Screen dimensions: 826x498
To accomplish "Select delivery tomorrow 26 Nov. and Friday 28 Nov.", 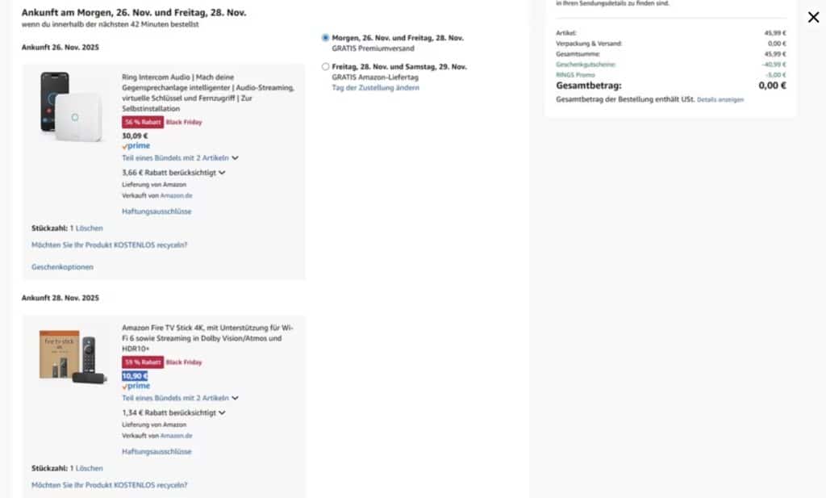I will (x=325, y=38).
